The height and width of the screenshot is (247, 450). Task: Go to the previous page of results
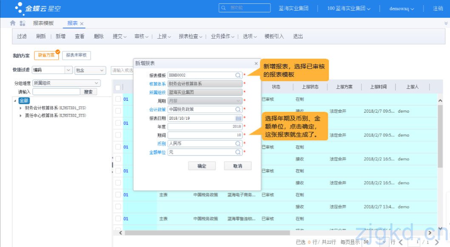click(401, 242)
